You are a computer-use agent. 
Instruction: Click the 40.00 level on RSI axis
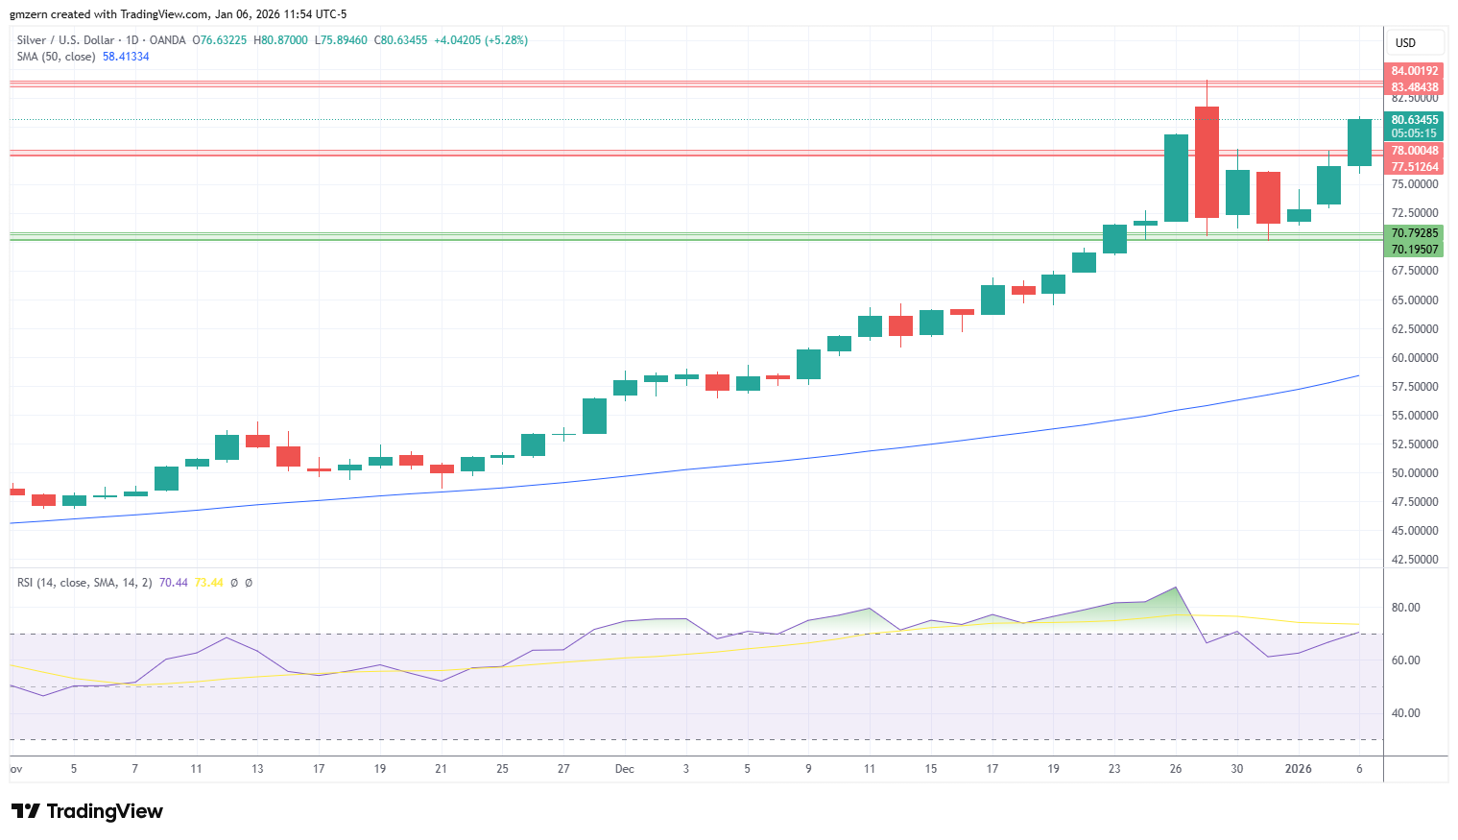pyautogui.click(x=1406, y=713)
